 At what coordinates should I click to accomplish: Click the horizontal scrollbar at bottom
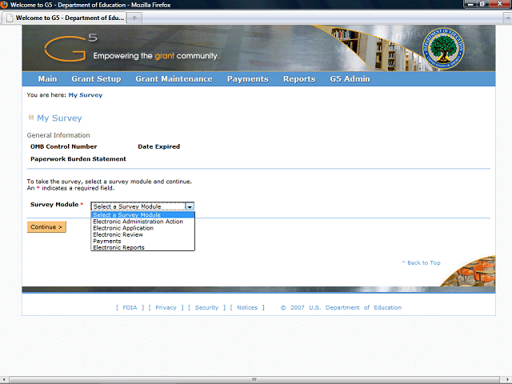[254, 379]
